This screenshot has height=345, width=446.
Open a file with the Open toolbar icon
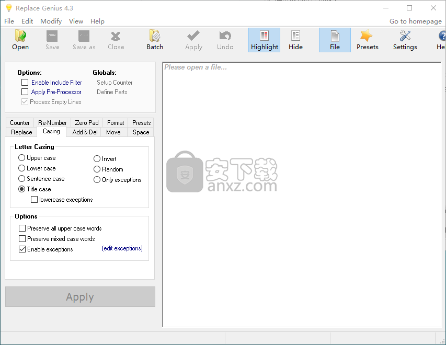(20, 40)
